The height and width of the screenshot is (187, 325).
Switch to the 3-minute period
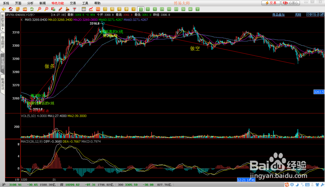pos(148,9)
